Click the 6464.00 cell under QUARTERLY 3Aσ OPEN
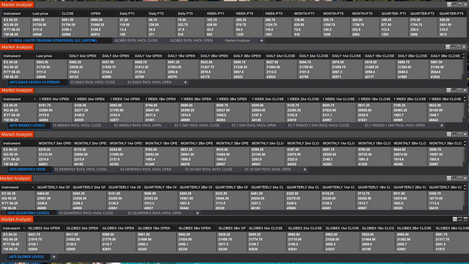 coord(53,194)
